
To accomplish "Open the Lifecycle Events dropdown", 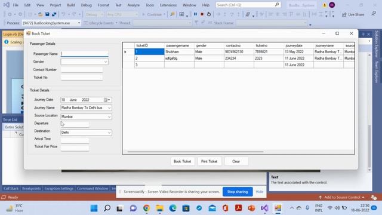I will click(116, 23).
